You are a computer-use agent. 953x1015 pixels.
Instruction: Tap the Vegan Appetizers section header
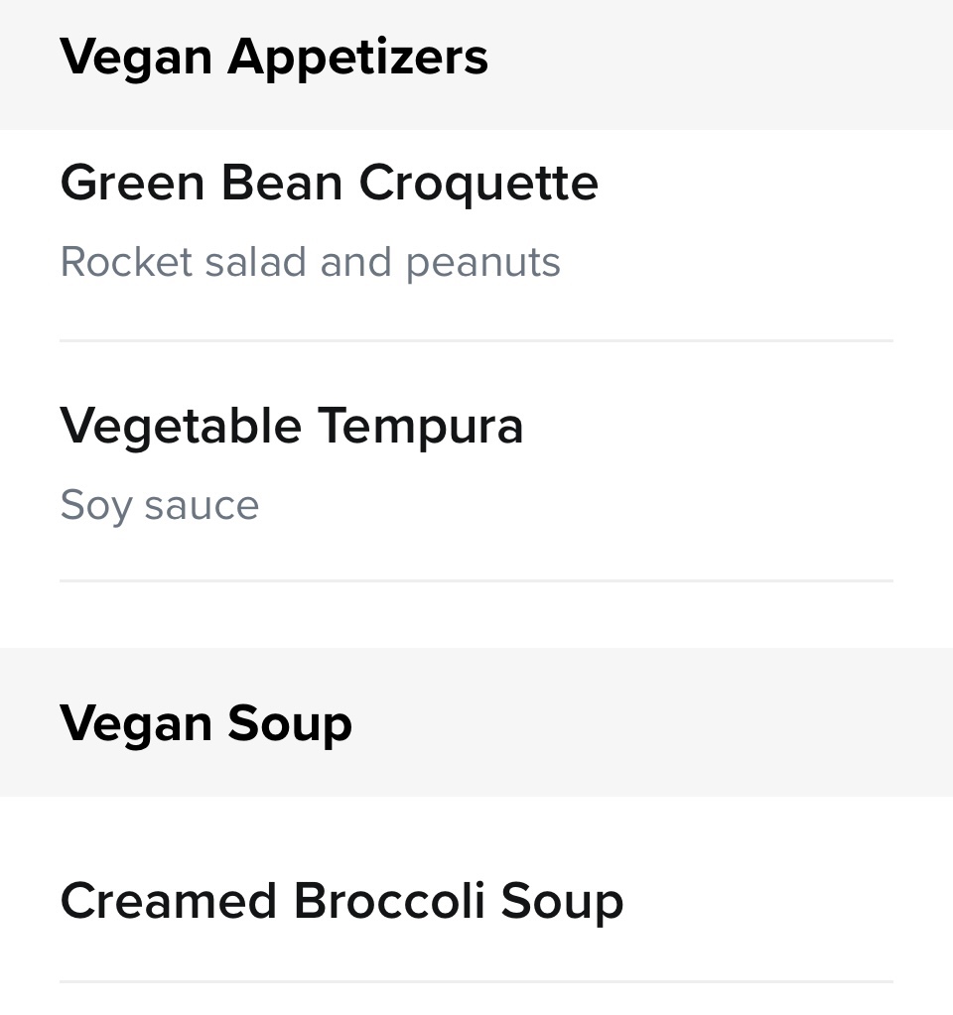point(274,57)
